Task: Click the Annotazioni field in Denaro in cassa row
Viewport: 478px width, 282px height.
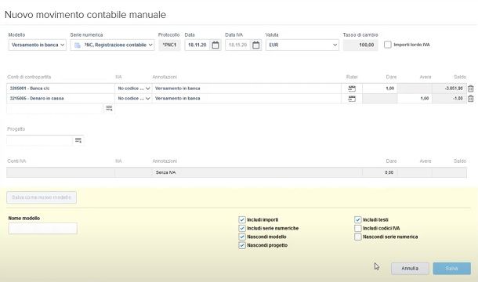Action: pyautogui.click(x=247, y=99)
